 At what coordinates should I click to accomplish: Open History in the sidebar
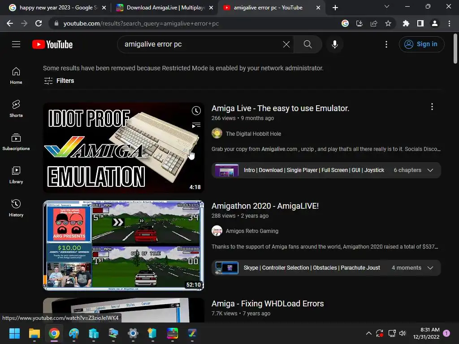16,208
